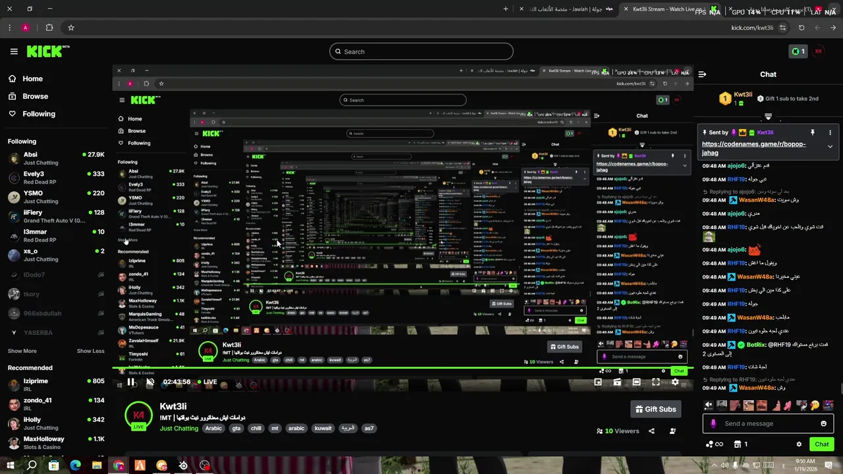Click Show More under the Following list in the sidebar

pyautogui.click(x=22, y=351)
